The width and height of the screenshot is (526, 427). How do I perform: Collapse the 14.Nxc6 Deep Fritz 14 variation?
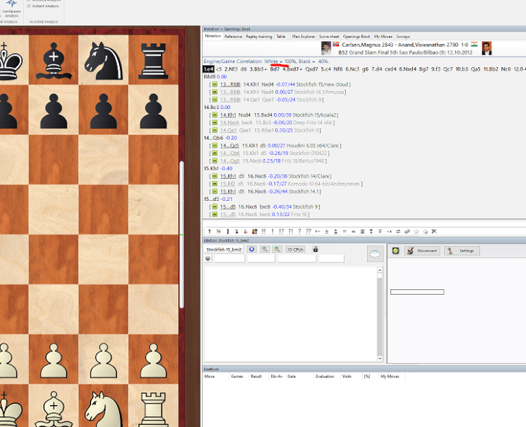[214, 123]
